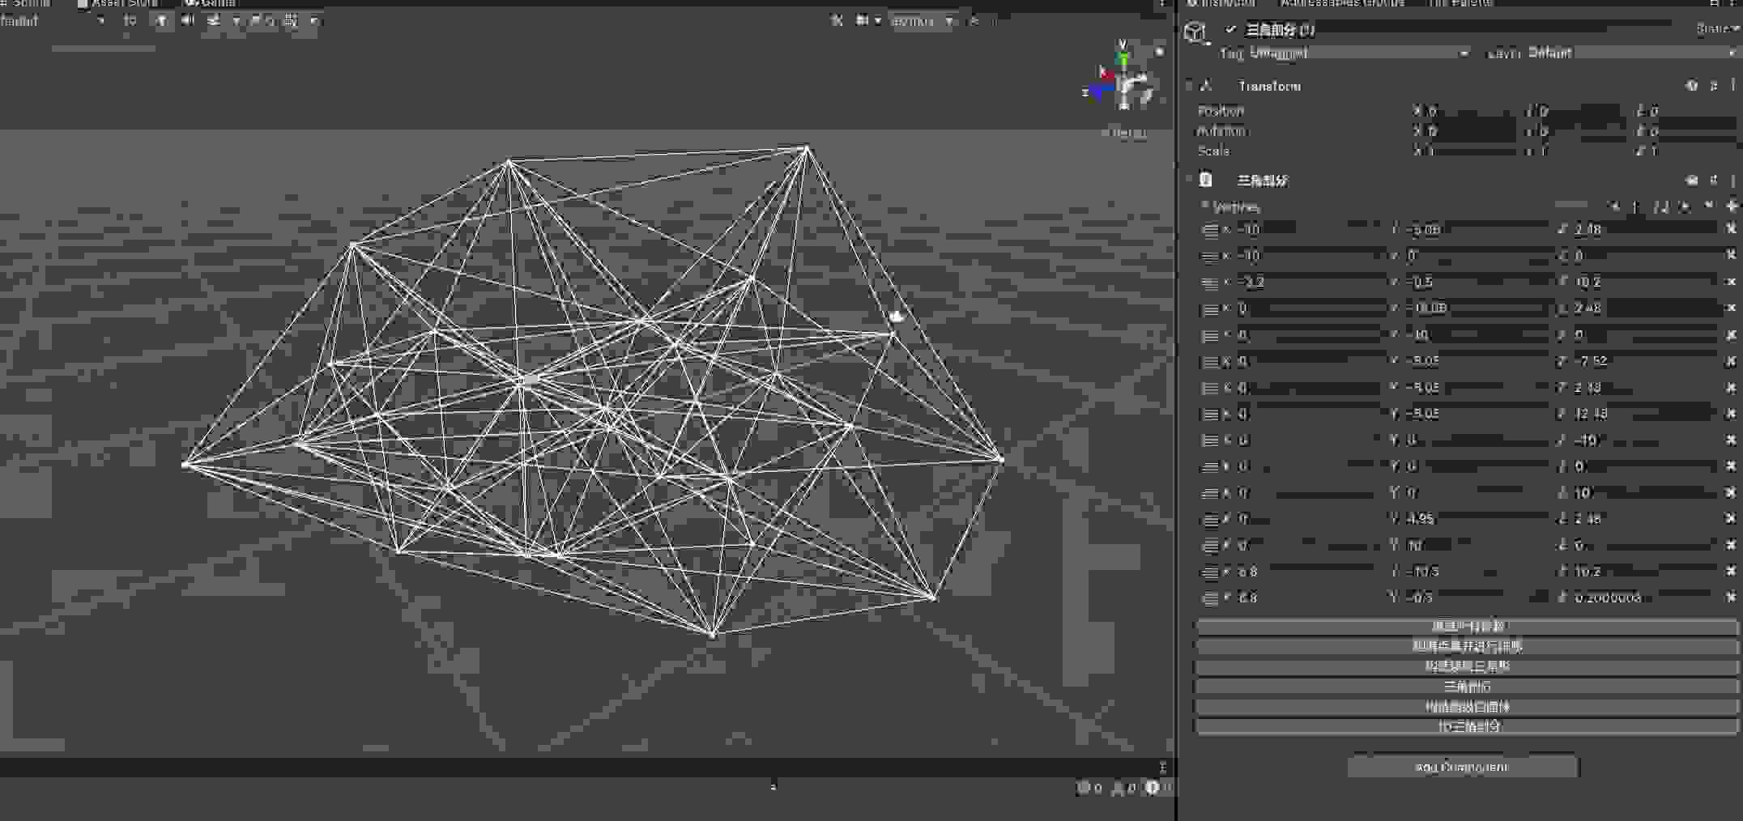The width and height of the screenshot is (1743, 821).
Task: Switch to the Game tab
Action: tap(211, 3)
